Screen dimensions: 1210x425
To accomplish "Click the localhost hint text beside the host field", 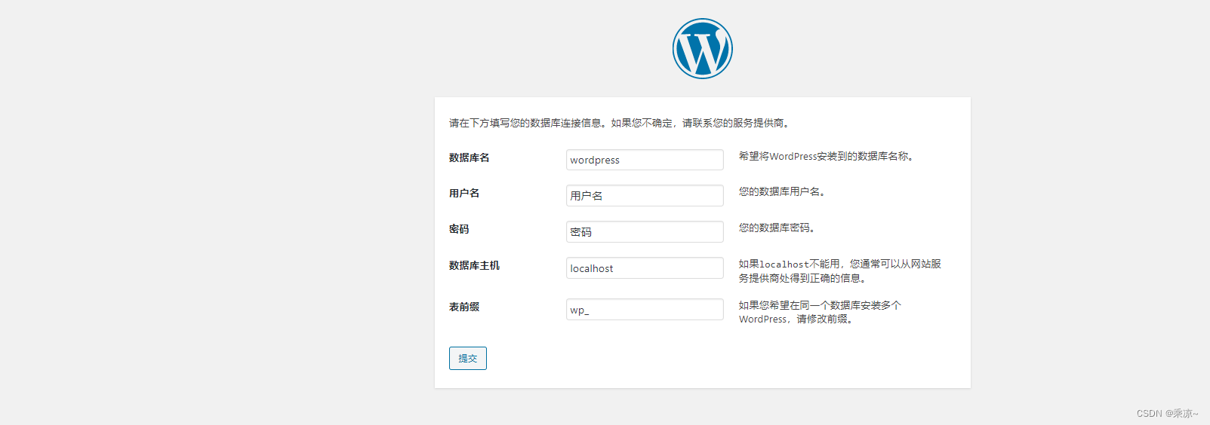I will tap(839, 271).
